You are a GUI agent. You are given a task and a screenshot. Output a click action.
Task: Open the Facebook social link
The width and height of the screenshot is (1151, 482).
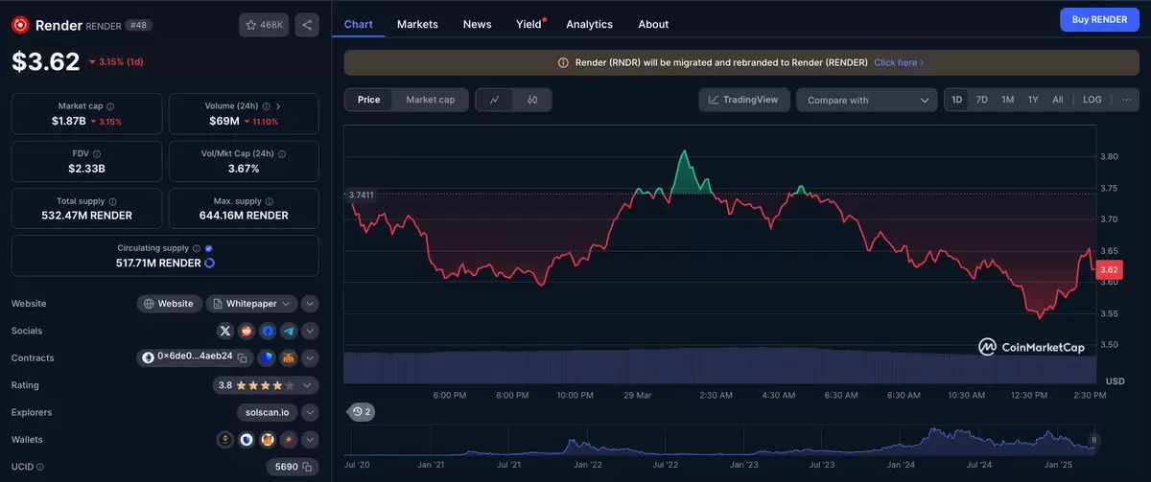pos(268,331)
